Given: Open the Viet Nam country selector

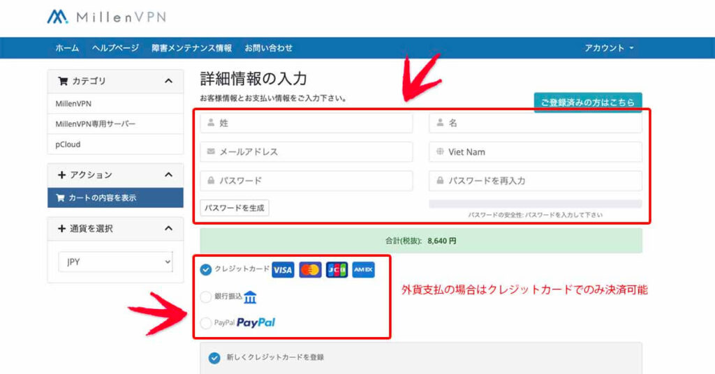Looking at the screenshot, I should pos(536,151).
